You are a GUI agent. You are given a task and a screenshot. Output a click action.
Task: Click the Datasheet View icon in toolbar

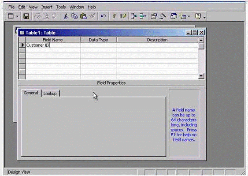11,16
